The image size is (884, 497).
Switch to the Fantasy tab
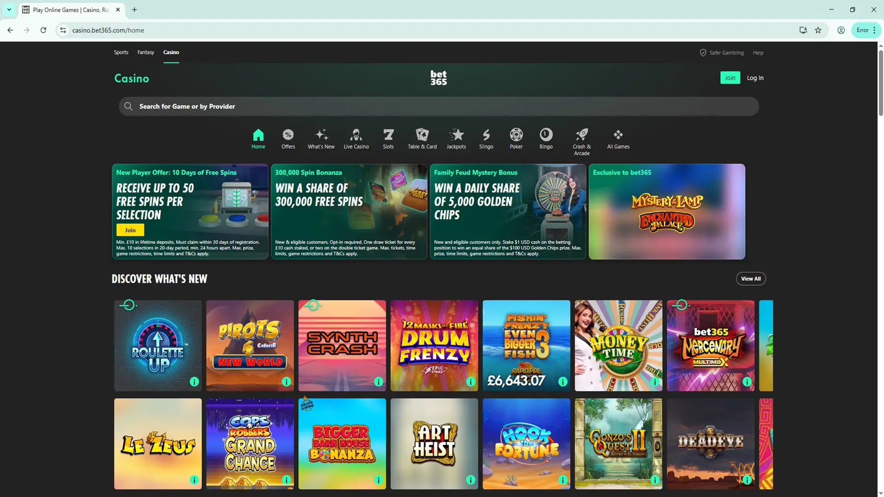(x=145, y=52)
